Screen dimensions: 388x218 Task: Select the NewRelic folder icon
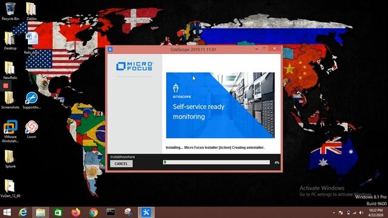pos(10,70)
